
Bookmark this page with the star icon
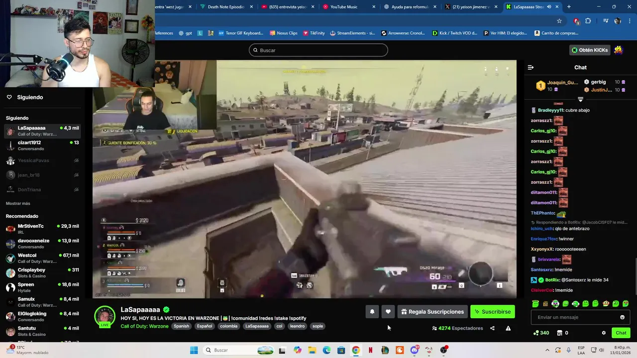coord(559,21)
